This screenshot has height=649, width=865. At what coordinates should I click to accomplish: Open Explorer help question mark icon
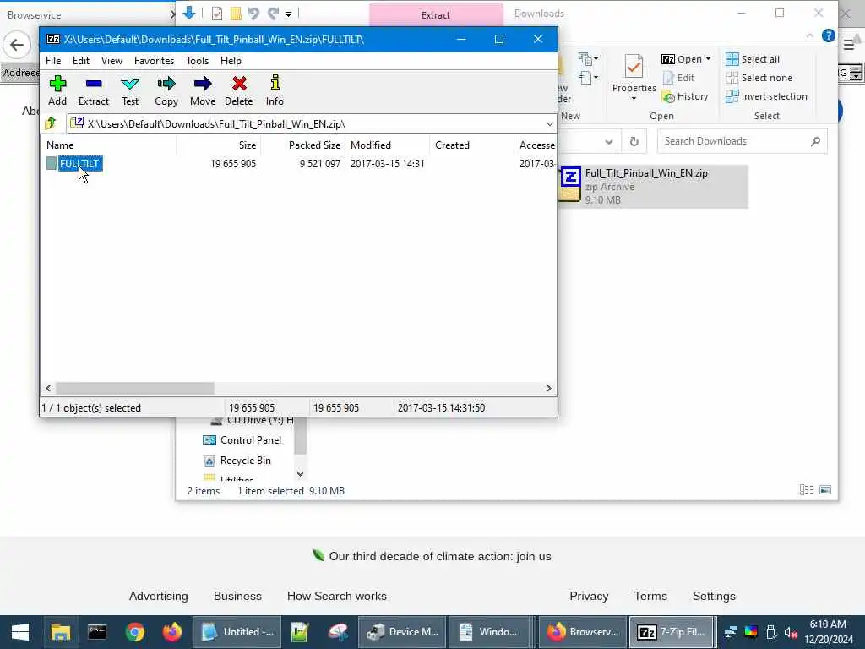pyautogui.click(x=828, y=35)
